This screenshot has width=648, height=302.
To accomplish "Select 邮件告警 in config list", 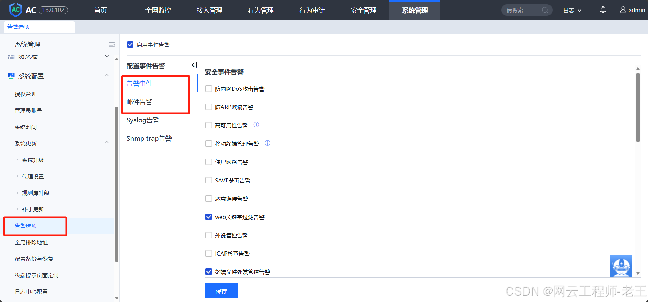I will pyautogui.click(x=140, y=102).
